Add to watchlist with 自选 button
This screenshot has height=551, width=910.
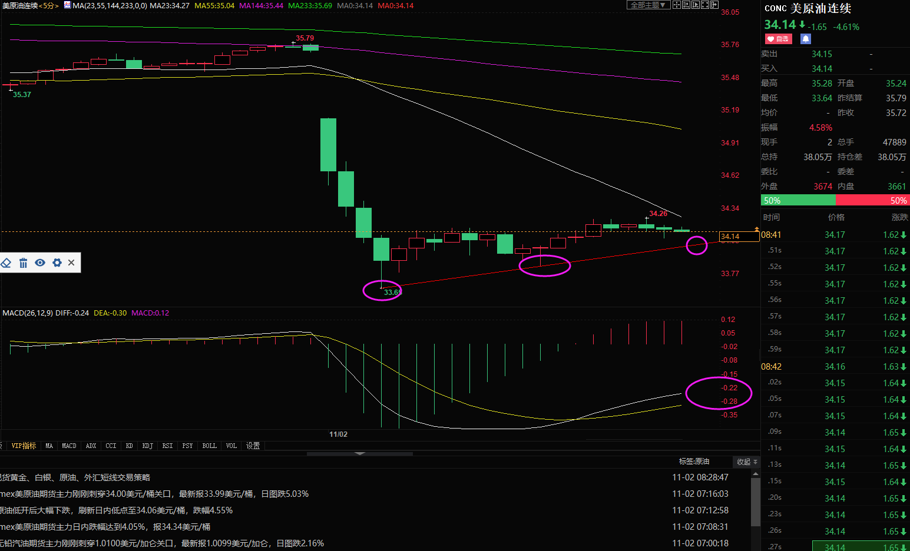coord(778,39)
